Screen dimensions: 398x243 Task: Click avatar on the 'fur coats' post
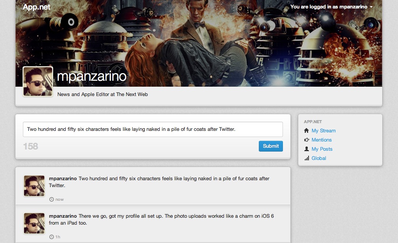(x=34, y=186)
